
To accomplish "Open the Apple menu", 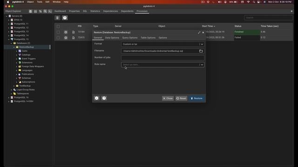I will (8, 2).
